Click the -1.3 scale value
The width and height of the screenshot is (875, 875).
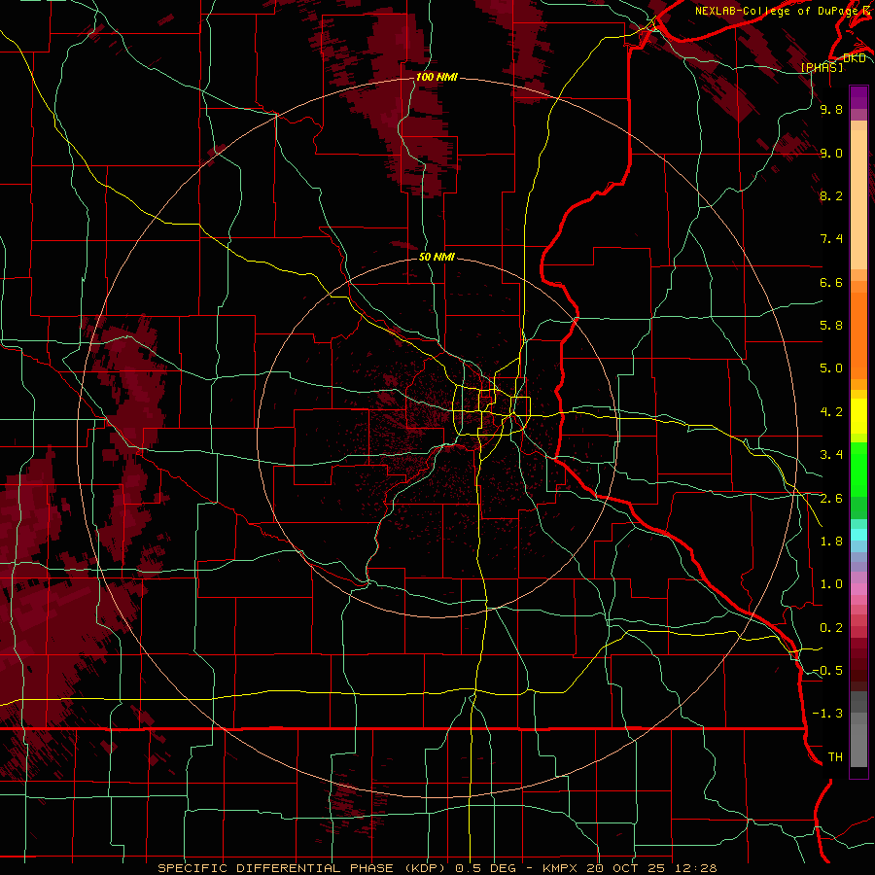(827, 714)
